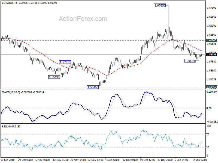Click the RSI(14) 47.3153 indicator label
Image resolution: width=218 pixels, height=163 pixels.
tap(11, 126)
